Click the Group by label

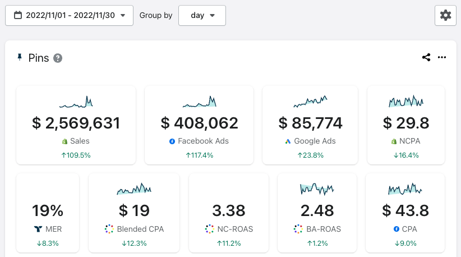(155, 15)
